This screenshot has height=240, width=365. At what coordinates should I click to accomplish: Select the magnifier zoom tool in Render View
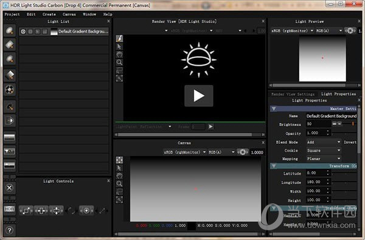coord(119,62)
